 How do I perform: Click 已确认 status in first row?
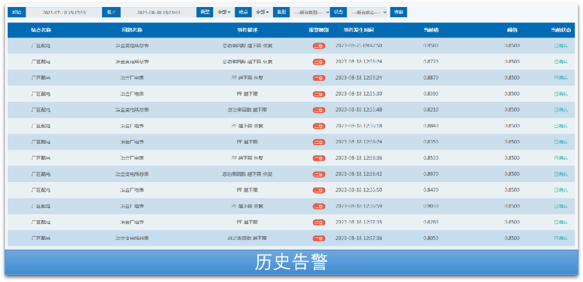click(561, 46)
